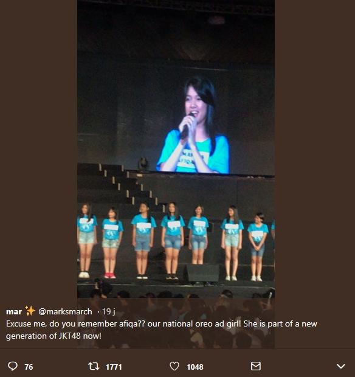Open direct message via envelope icon
This screenshot has height=377, width=355.
tap(255, 366)
